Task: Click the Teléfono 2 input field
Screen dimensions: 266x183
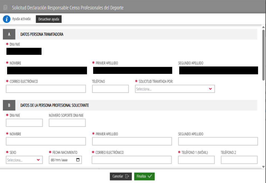Action: (239, 160)
